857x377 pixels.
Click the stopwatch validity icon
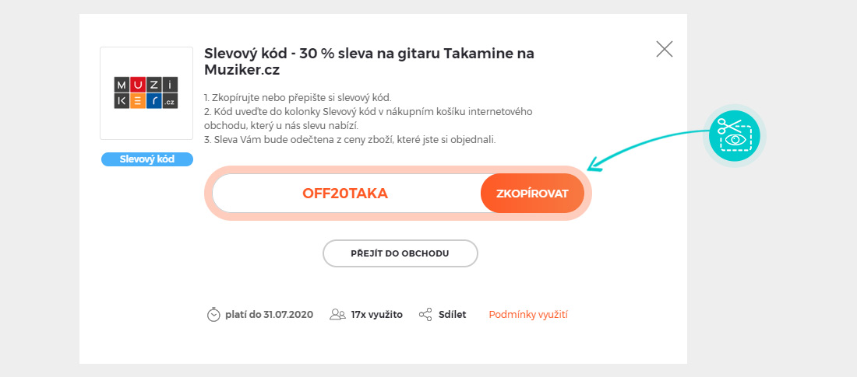(x=213, y=315)
